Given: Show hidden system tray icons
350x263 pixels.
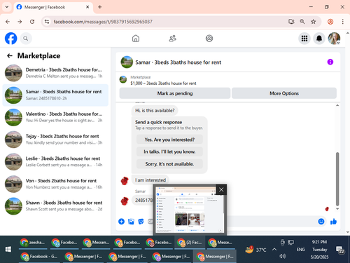Looking at the screenshot, I should (x=274, y=250).
